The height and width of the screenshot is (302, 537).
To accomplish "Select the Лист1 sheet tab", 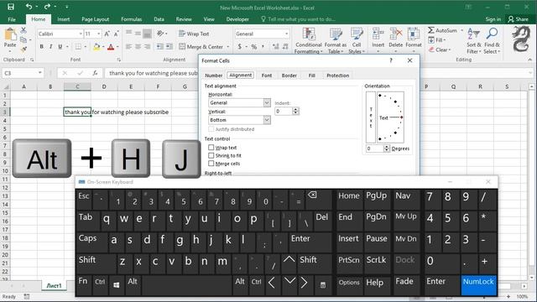I will pyautogui.click(x=54, y=285).
